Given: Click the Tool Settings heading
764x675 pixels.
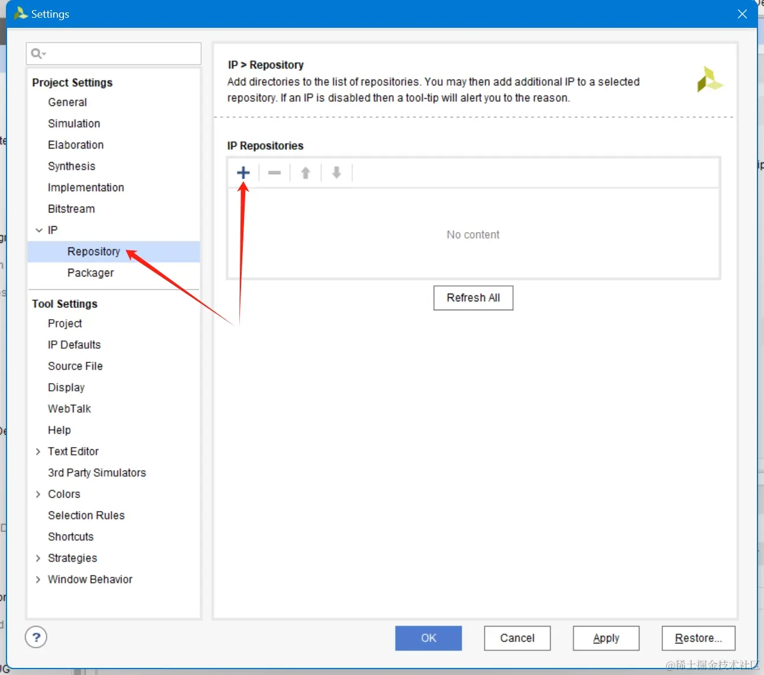Looking at the screenshot, I should coord(65,304).
